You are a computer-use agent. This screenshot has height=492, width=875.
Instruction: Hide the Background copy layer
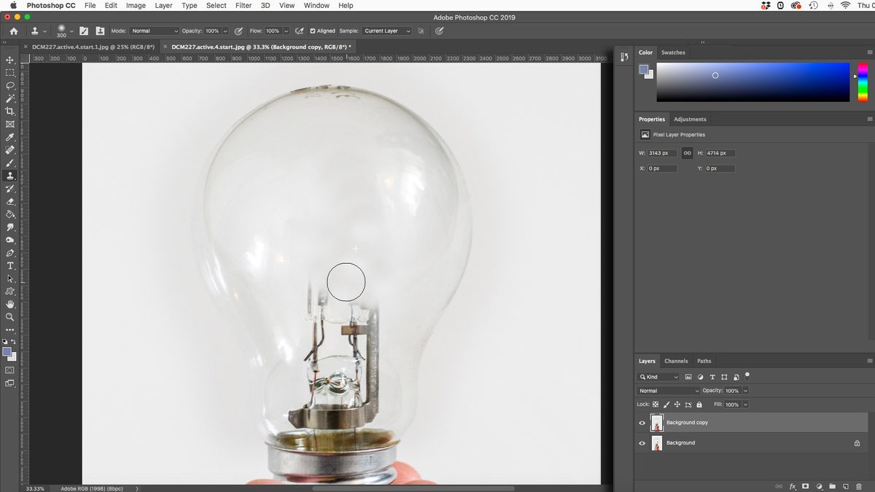coord(642,423)
